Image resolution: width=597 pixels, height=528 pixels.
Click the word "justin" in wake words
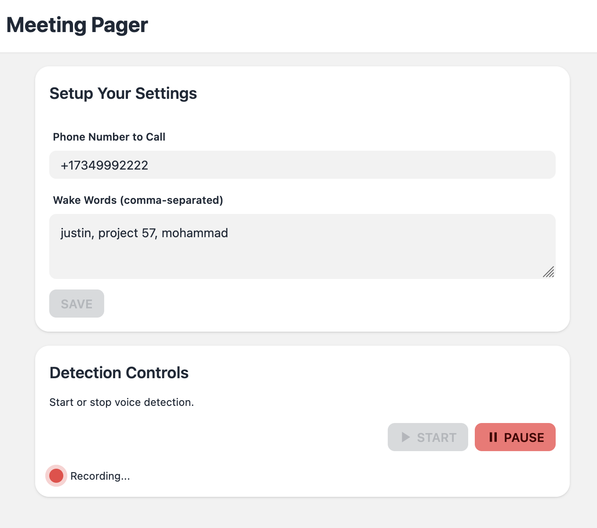click(76, 233)
